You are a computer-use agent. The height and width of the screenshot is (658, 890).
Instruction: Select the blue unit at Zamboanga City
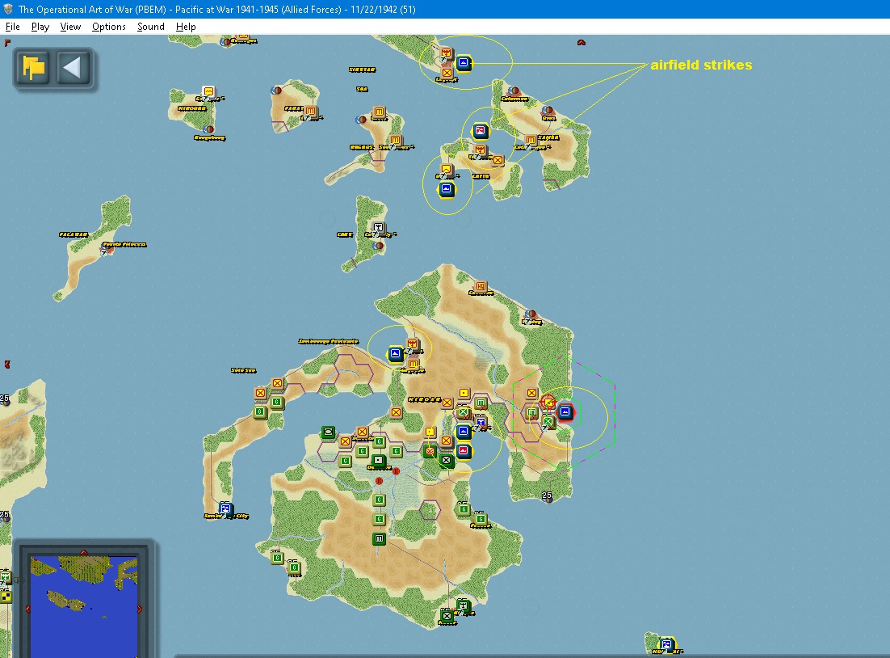coord(226,508)
